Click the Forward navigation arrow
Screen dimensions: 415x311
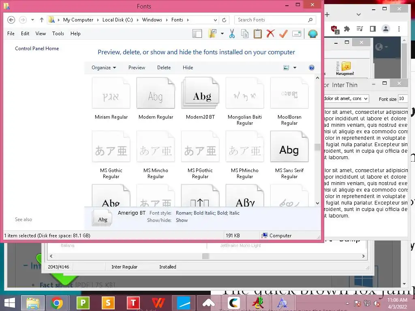click(x=23, y=20)
